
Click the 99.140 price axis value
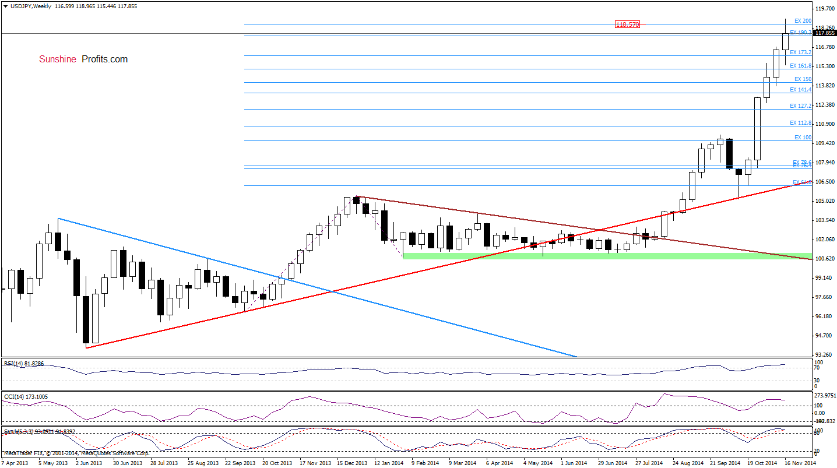click(x=824, y=278)
